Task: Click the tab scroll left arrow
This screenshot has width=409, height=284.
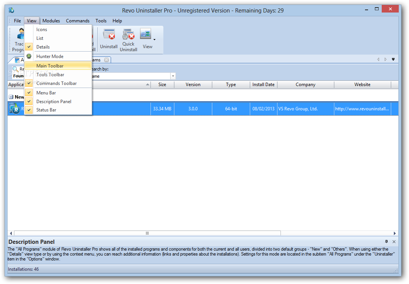Action: pyautogui.click(x=378, y=60)
